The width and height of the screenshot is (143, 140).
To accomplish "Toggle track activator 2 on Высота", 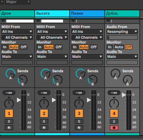I will [x=44, y=113].
